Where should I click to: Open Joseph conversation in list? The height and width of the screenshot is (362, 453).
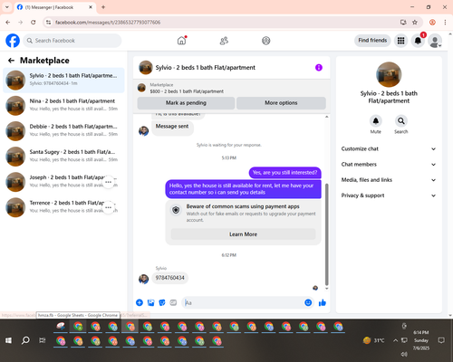click(x=63, y=182)
